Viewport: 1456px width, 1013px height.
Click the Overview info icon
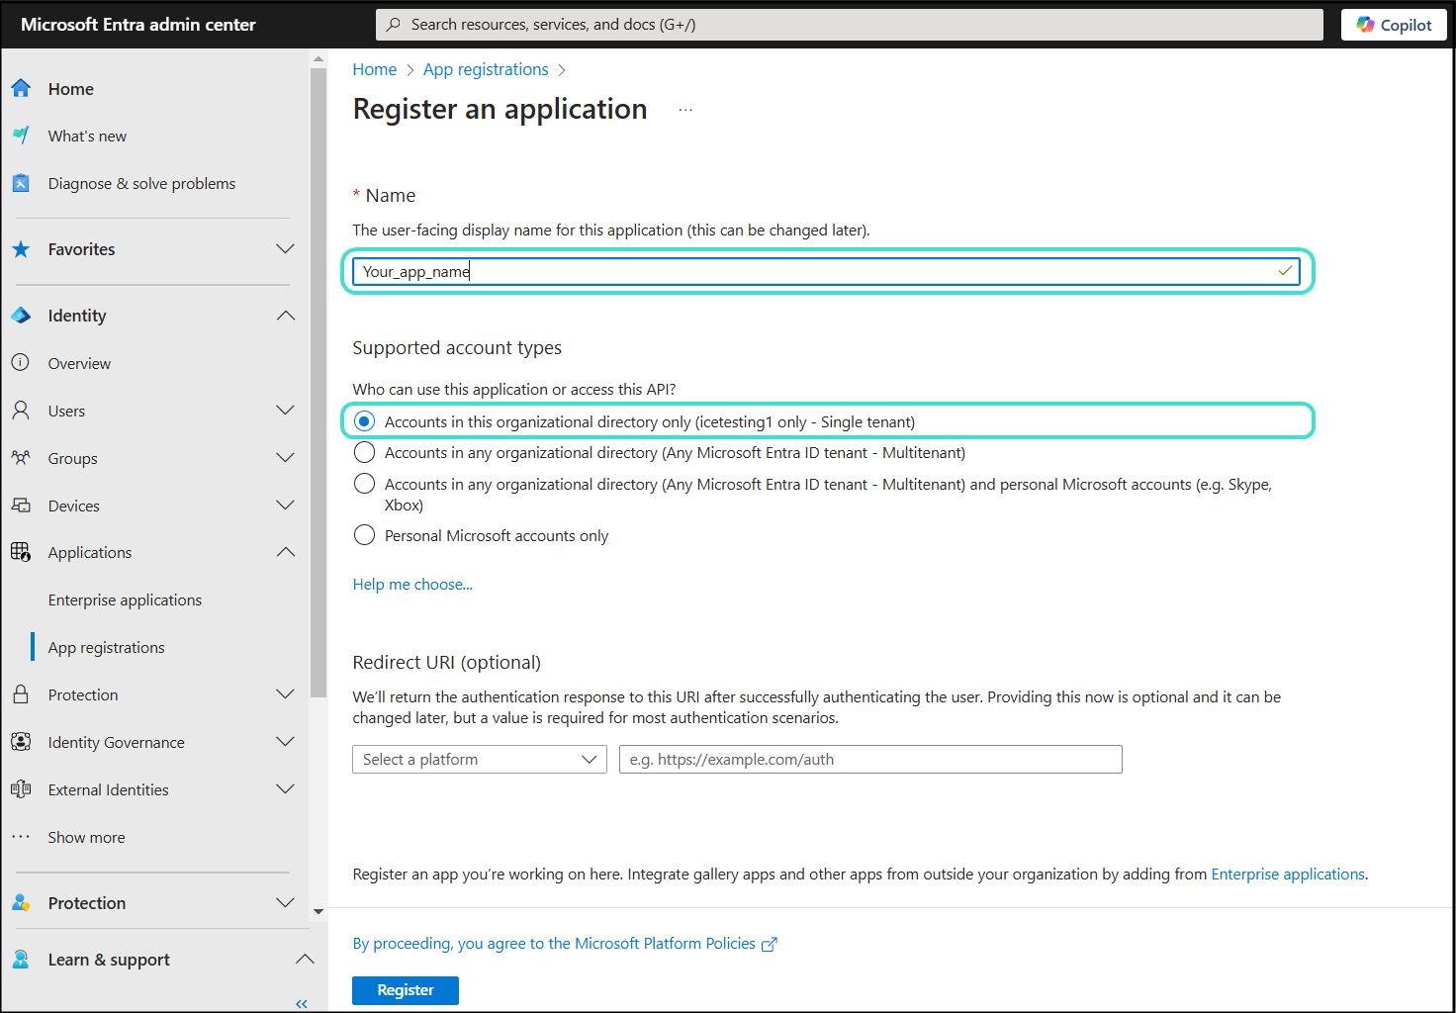click(21, 362)
